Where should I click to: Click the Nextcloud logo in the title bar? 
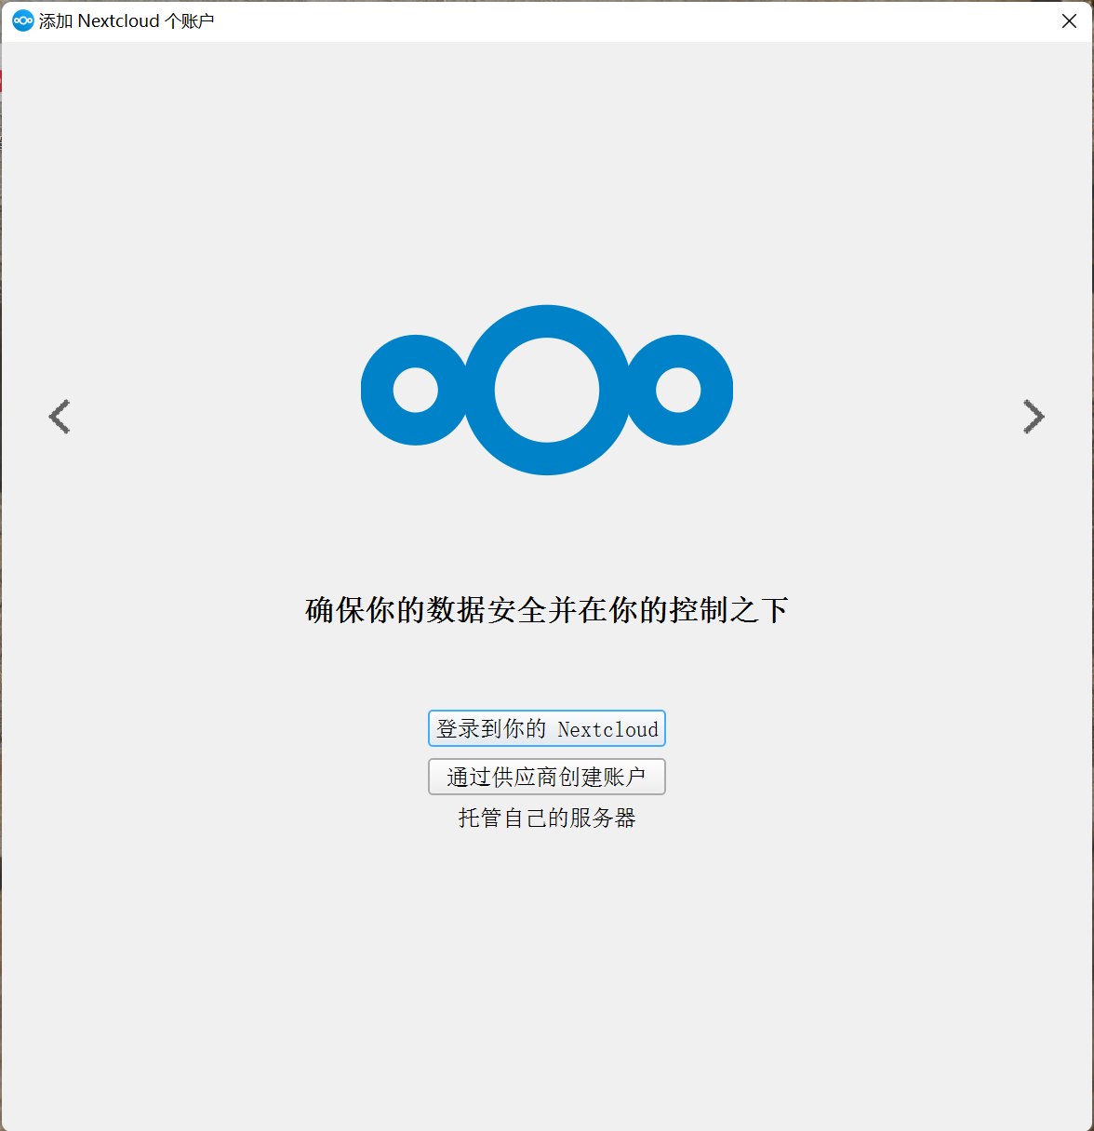point(22,20)
